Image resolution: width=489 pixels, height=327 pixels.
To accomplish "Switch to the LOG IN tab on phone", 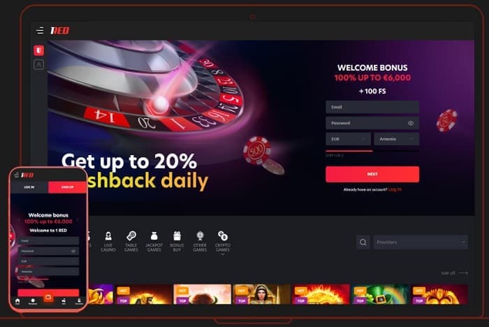I will 29,187.
